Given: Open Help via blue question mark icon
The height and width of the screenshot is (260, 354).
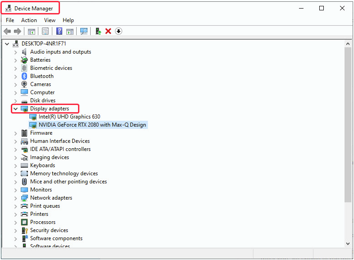Looking at the screenshot, I should click(59, 31).
